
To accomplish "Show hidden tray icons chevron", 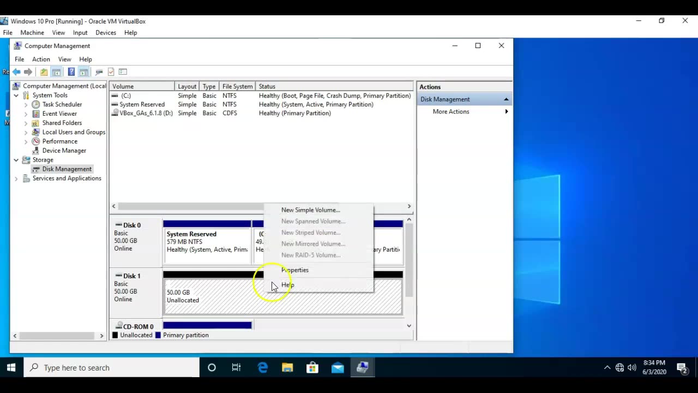I will pos(607,367).
